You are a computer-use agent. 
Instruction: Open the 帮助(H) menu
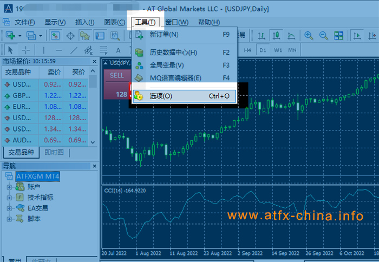pos(209,22)
